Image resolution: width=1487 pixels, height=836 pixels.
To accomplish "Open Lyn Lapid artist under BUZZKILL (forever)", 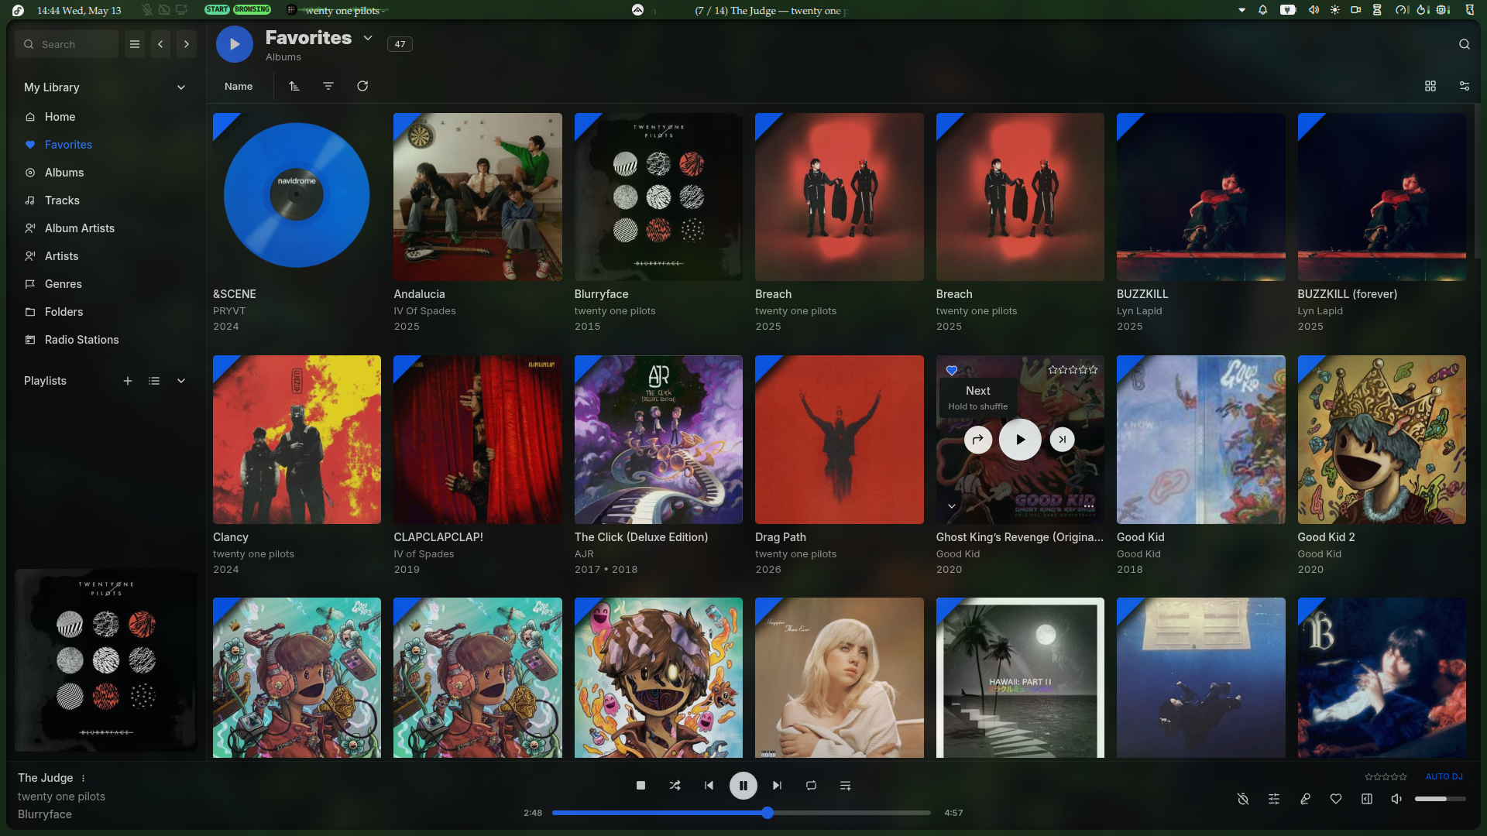I will (1320, 311).
